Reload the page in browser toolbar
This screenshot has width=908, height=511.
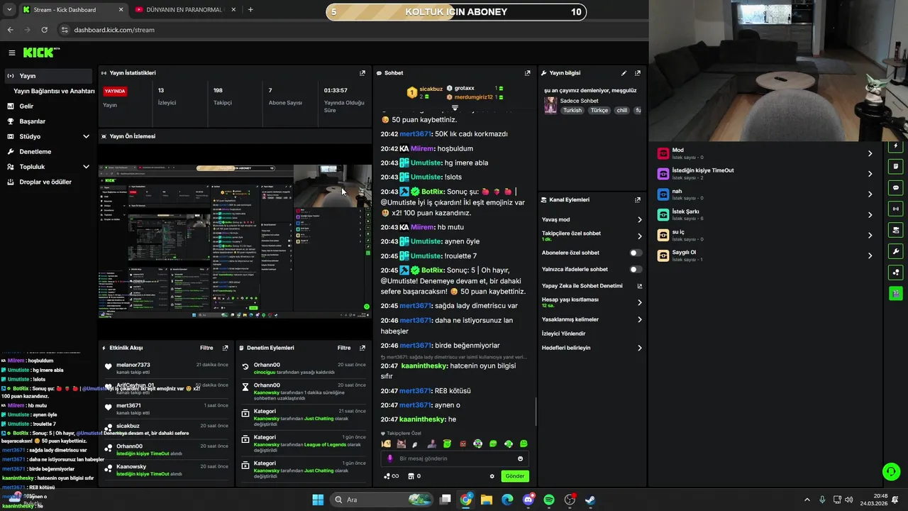(x=45, y=30)
